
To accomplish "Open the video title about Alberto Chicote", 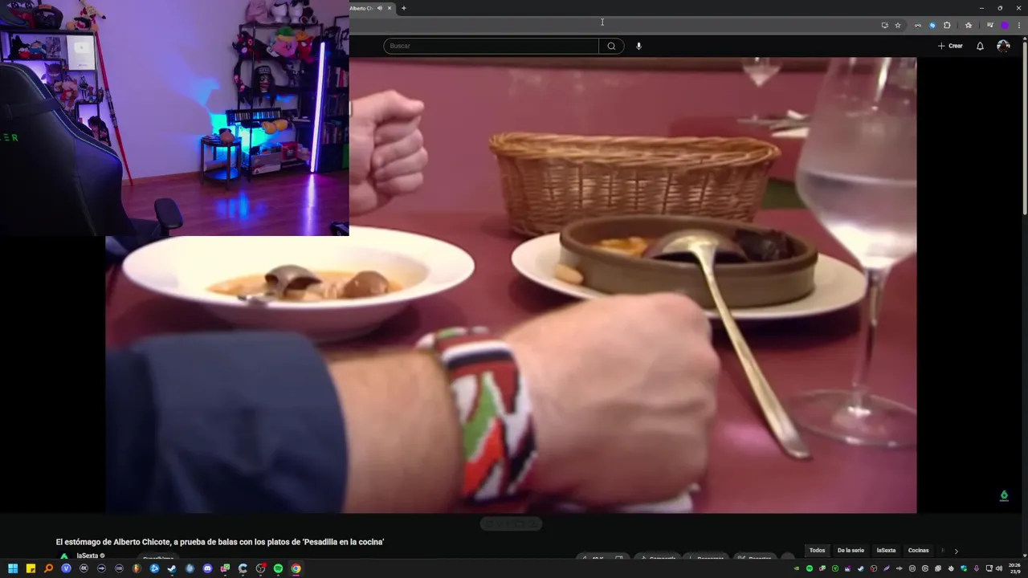I will tap(220, 542).
